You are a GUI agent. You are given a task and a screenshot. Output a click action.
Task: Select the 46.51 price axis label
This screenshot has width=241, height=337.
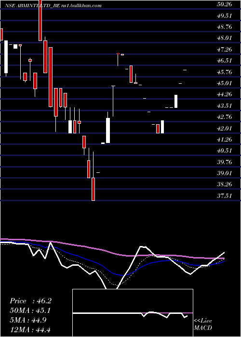[x=224, y=61]
